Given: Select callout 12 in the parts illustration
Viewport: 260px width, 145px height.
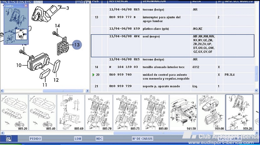Looking at the screenshot, I should [x=56, y=80].
